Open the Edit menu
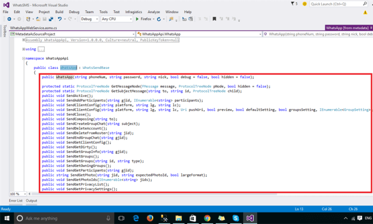The height and width of the screenshot is (224, 373). 17,12
